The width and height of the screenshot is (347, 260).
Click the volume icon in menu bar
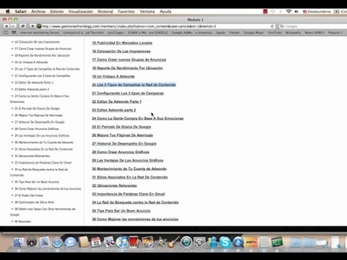click(x=296, y=12)
